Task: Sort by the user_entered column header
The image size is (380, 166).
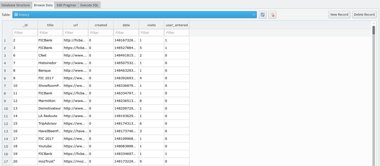Action: tap(177, 25)
